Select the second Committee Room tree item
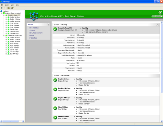 pos(15,35)
